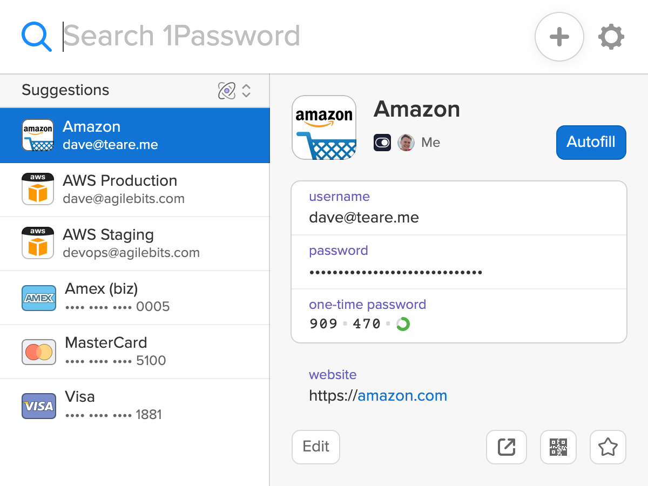Click the one-time password countdown timer
The height and width of the screenshot is (486, 648).
point(403,323)
